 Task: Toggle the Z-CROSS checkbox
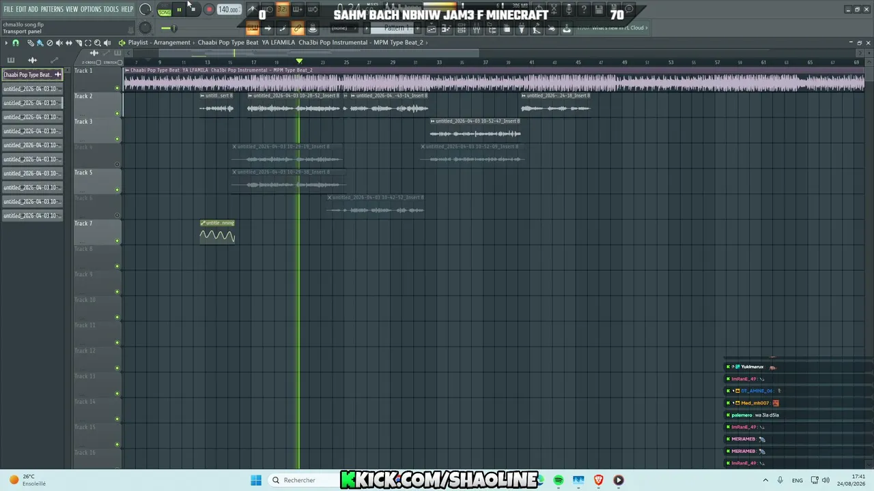pos(98,62)
